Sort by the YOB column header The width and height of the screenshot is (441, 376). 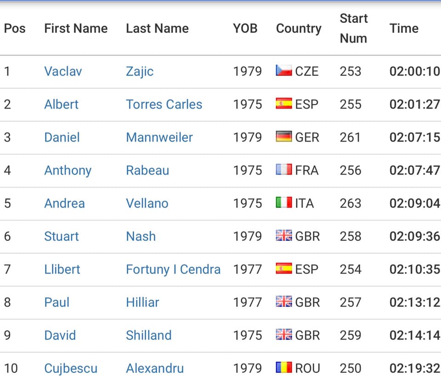245,28
